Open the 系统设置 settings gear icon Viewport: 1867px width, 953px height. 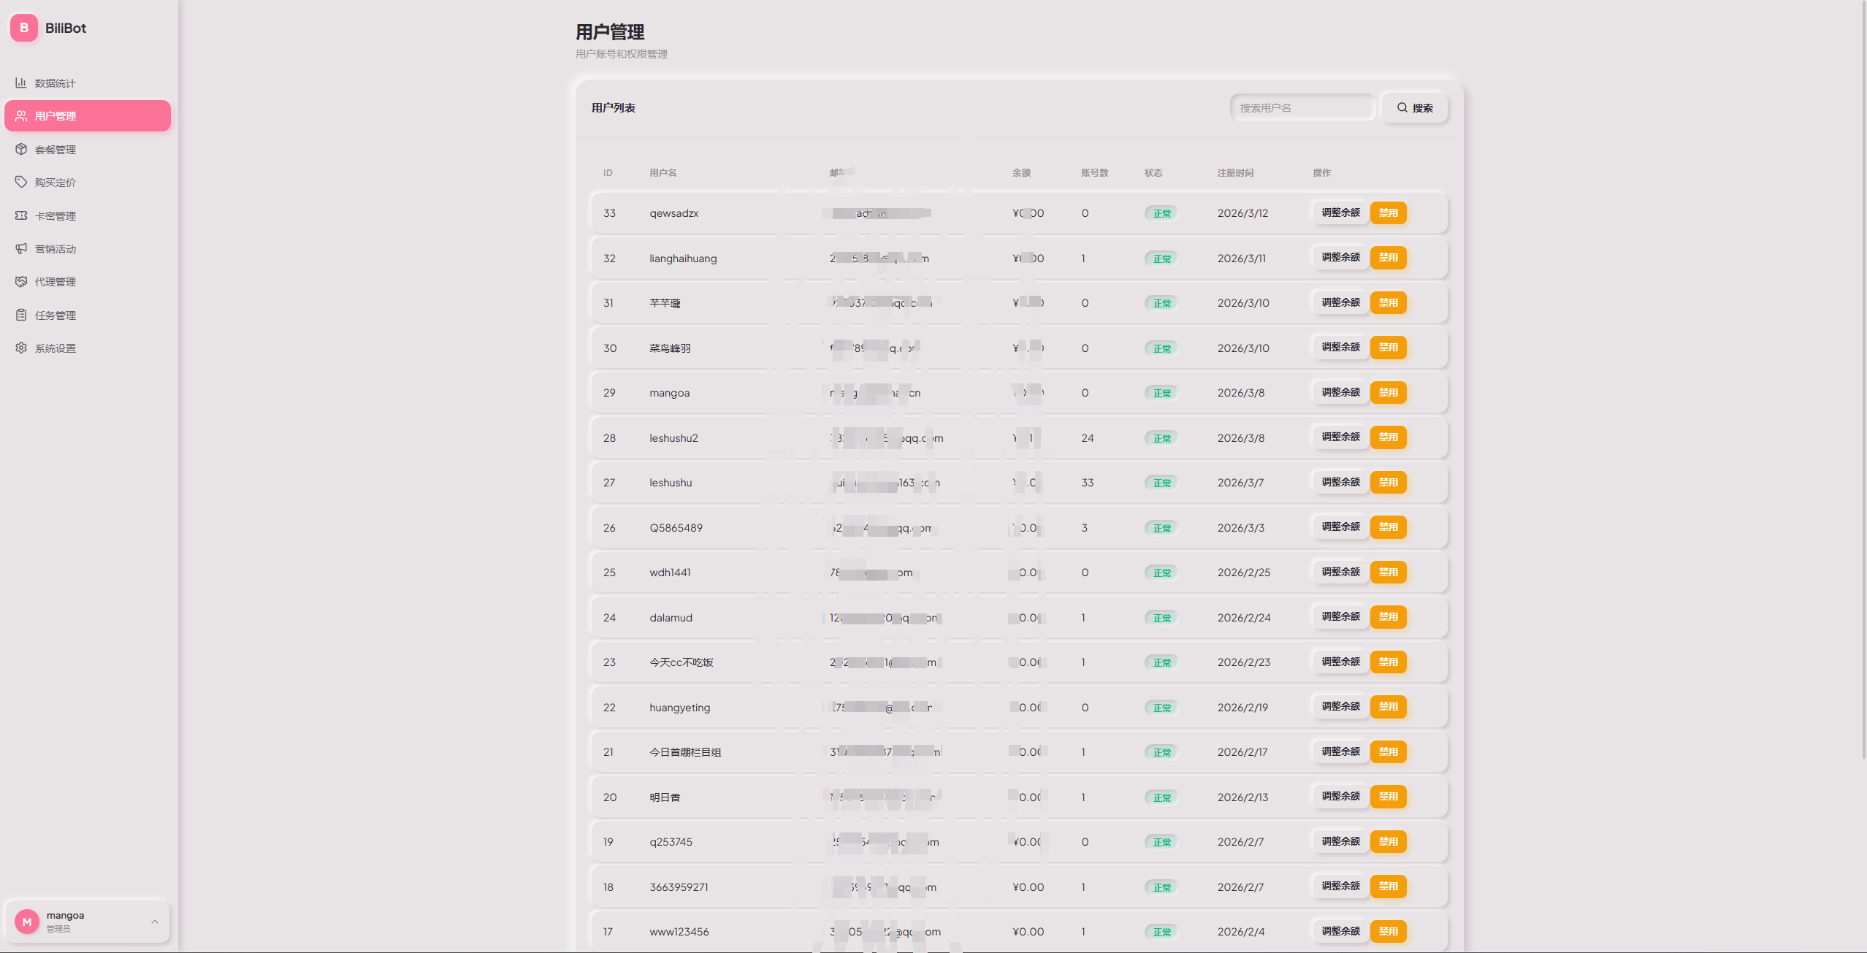[x=21, y=348]
